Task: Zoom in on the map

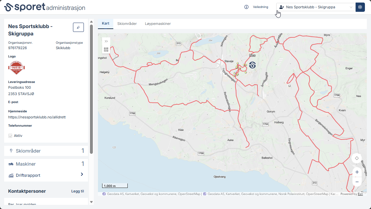Action: pos(357,172)
